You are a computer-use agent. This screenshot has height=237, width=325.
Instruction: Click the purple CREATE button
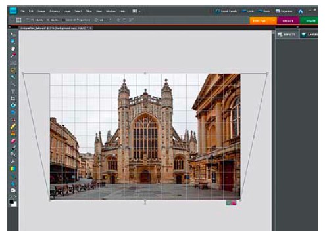(x=288, y=21)
